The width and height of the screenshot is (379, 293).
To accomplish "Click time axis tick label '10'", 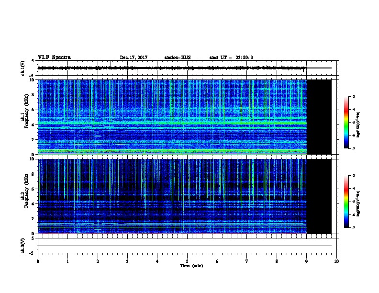I will pos(336,261).
